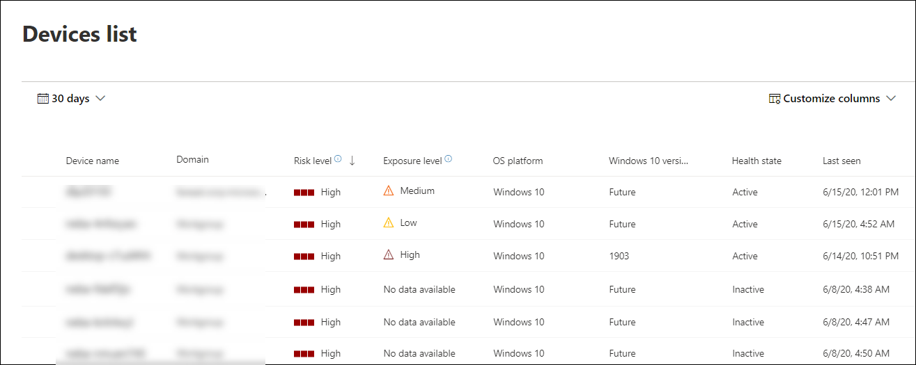Viewport: 916px width, 365px height.
Task: Click the Health state column header
Action: pos(756,161)
